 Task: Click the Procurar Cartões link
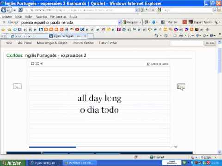(83, 43)
